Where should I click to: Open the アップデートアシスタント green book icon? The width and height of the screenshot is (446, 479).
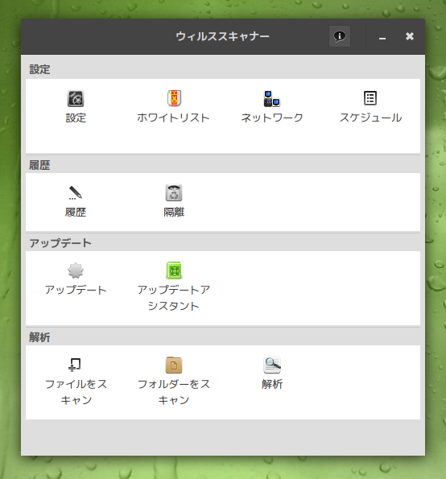coord(174,270)
